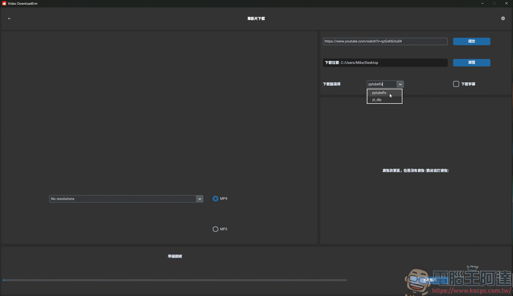513x296 pixels.
Task: Close the Video DownloadErm window
Action: tap(506, 3)
